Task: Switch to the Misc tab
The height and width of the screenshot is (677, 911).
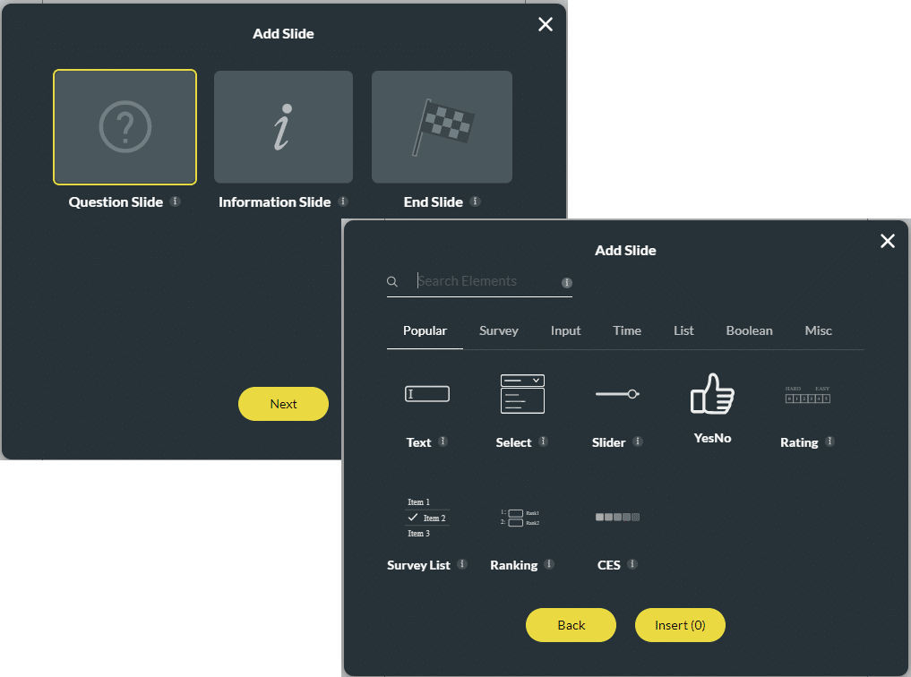Action: click(x=818, y=330)
